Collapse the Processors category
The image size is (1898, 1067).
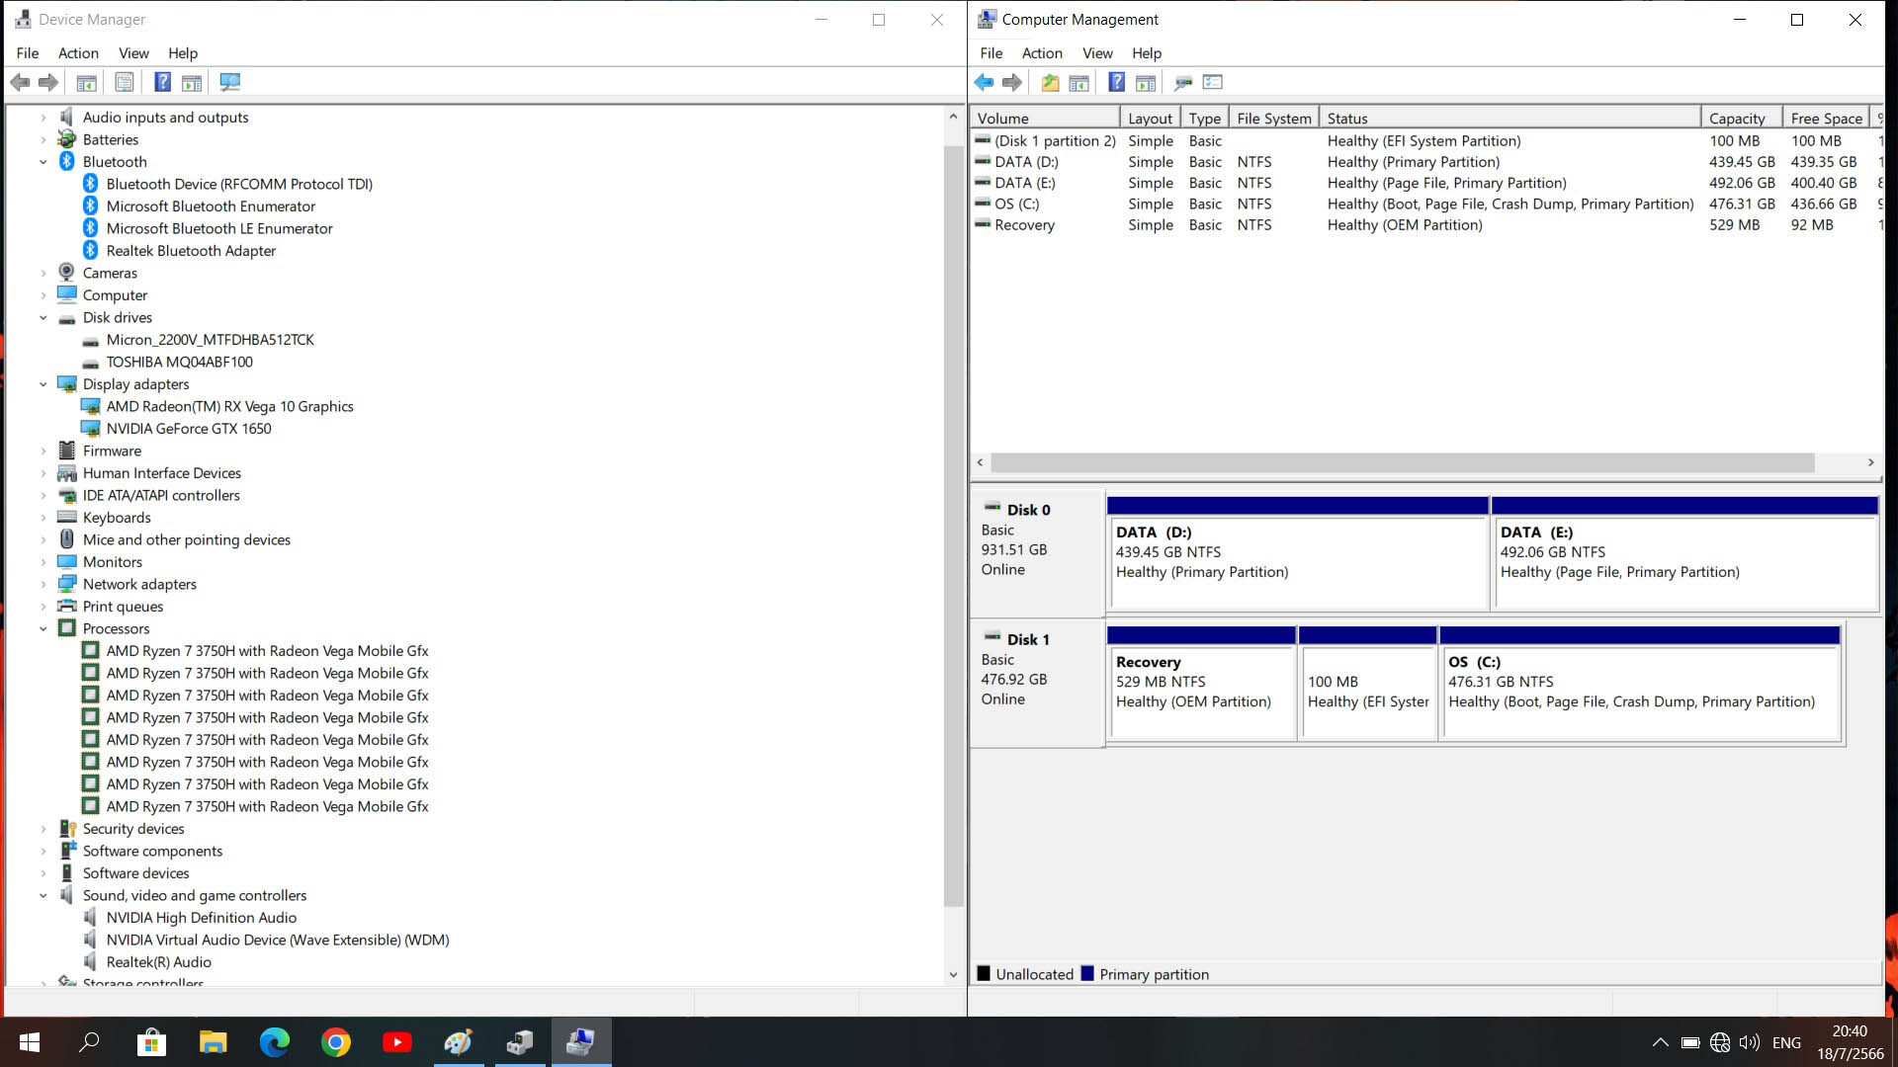pyautogui.click(x=43, y=629)
